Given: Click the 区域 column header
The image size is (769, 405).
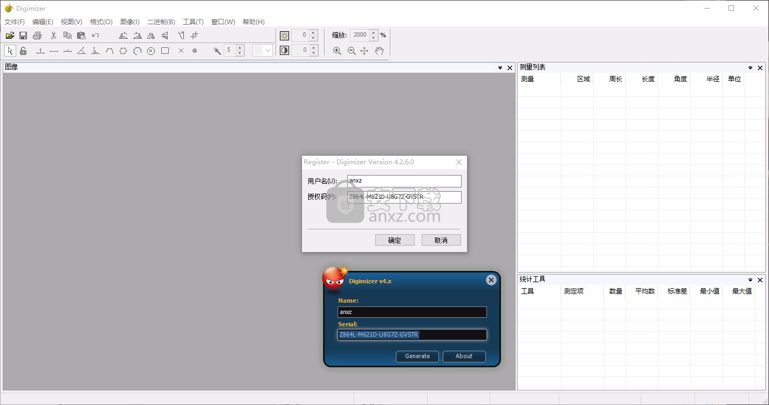Looking at the screenshot, I should tap(577, 79).
